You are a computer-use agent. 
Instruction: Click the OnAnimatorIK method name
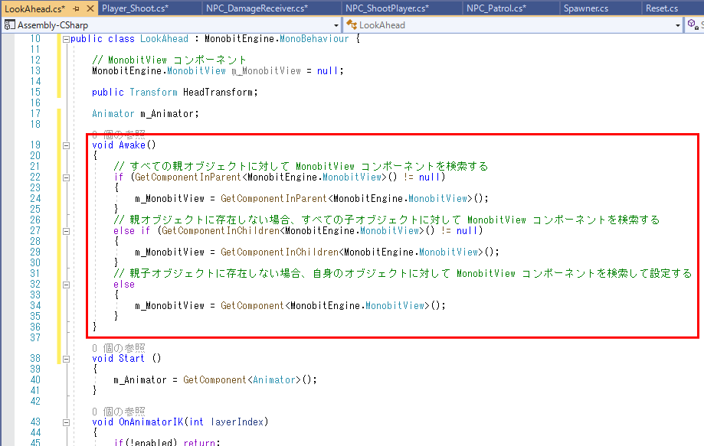coord(152,422)
